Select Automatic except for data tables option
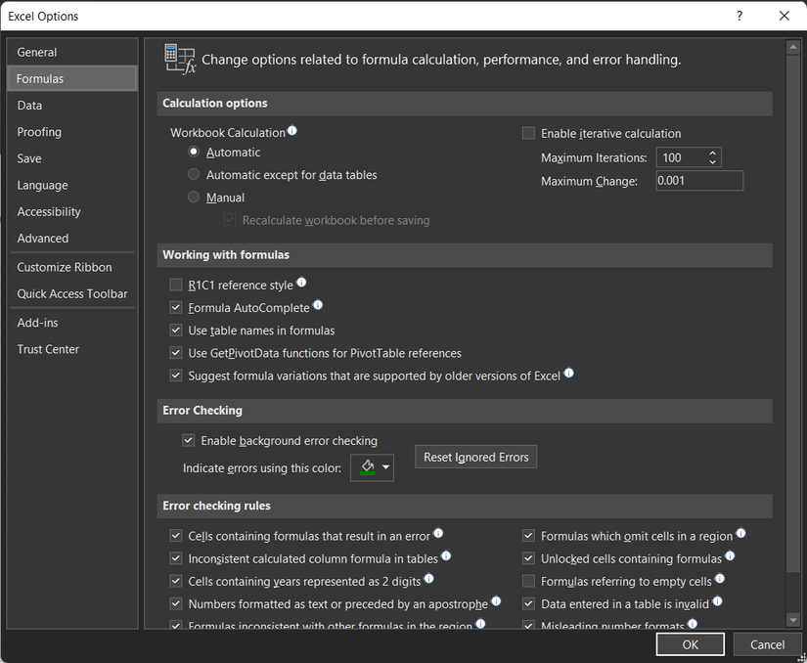The height and width of the screenshot is (663, 807). click(x=194, y=174)
